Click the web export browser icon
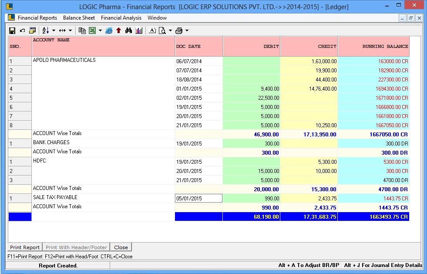This screenshot has height=274, width=427. (108, 30)
